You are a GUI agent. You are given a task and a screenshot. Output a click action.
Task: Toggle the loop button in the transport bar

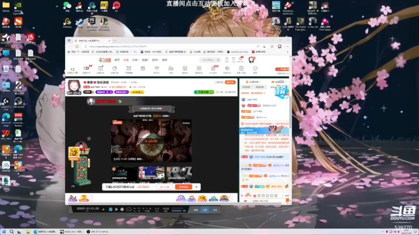128,209
